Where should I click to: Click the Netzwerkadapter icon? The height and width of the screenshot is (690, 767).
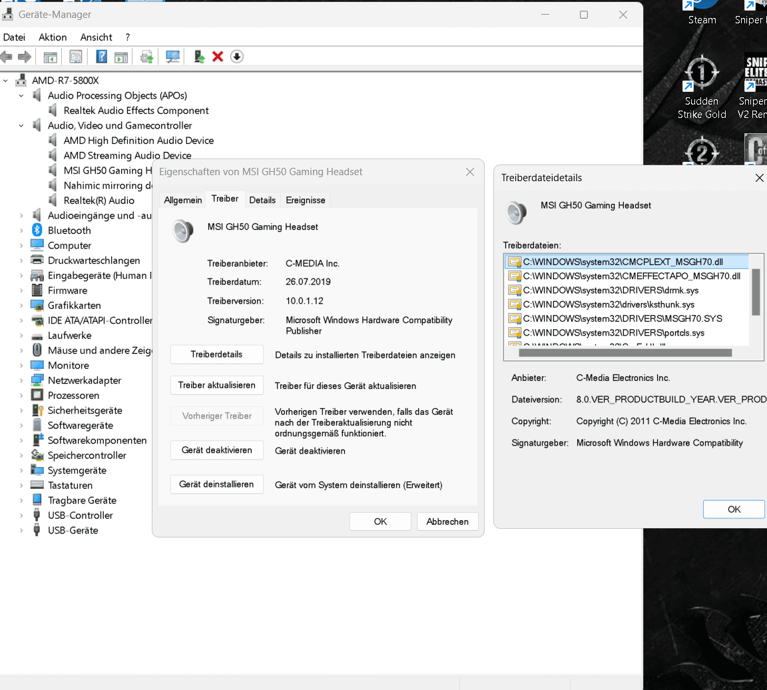[37, 380]
